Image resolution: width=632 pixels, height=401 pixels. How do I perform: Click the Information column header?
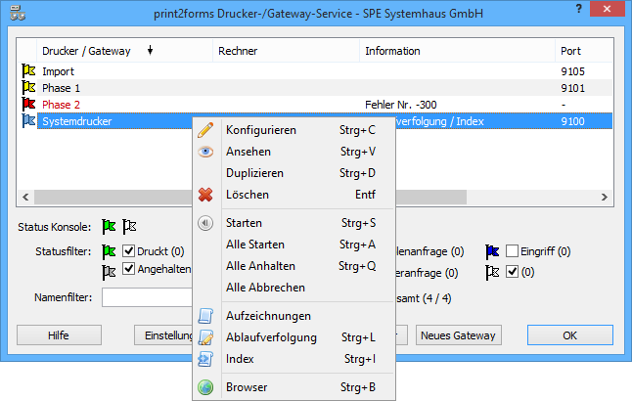392,51
